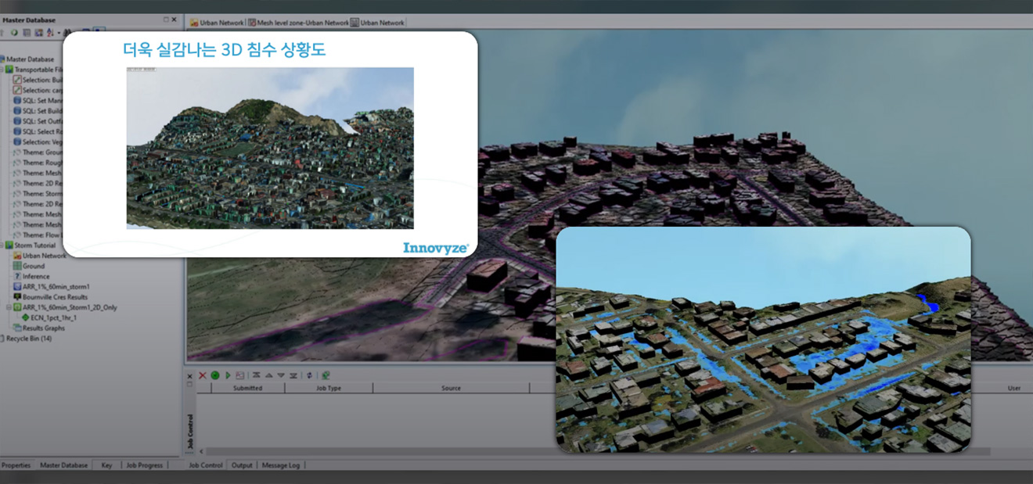Viewport: 1033px width, 484px height.
Task: Select the SQL: Set Mann tree item
Action: (38, 101)
